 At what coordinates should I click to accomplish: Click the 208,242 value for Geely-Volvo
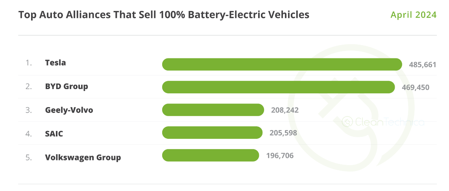coord(285,110)
